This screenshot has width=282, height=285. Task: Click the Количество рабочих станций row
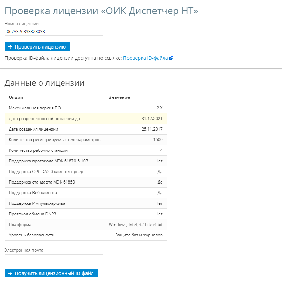coord(85,150)
